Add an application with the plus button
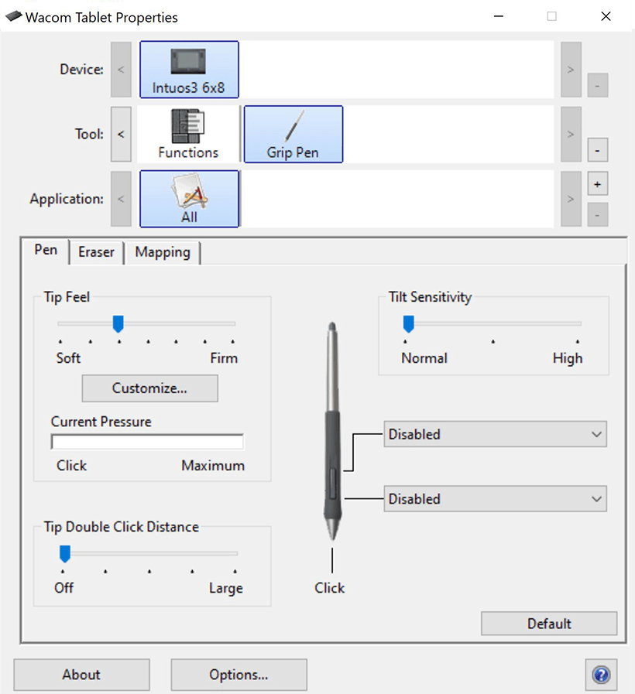 [x=597, y=183]
